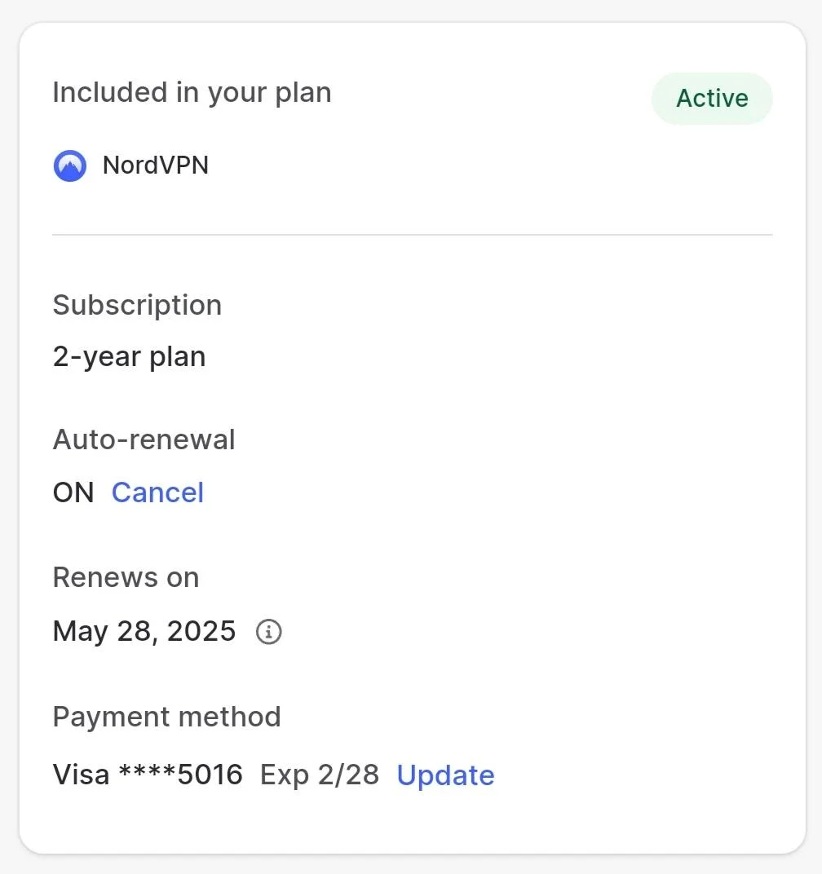Click the "Included in your plan" heading

(192, 92)
